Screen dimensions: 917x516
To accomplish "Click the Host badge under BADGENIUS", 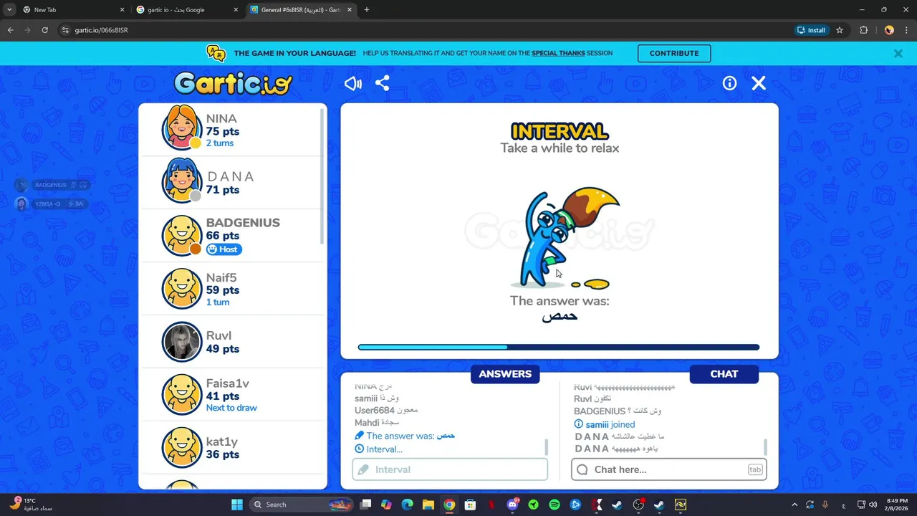I will (224, 249).
